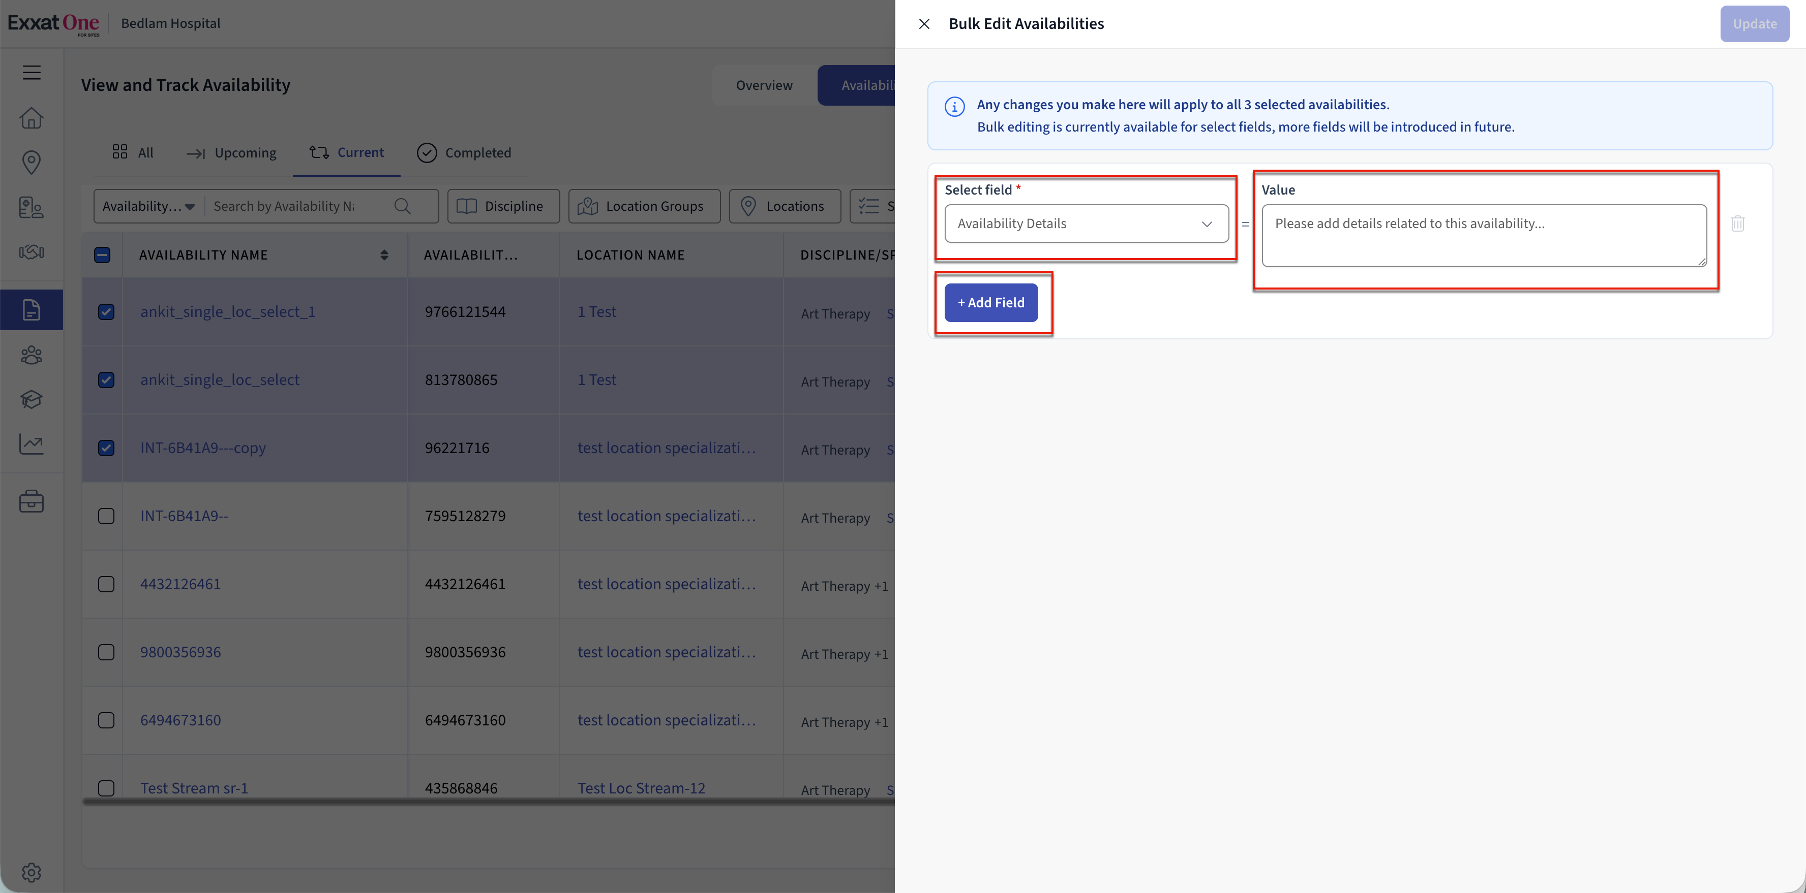Switch to the Completed tab

pos(464,153)
